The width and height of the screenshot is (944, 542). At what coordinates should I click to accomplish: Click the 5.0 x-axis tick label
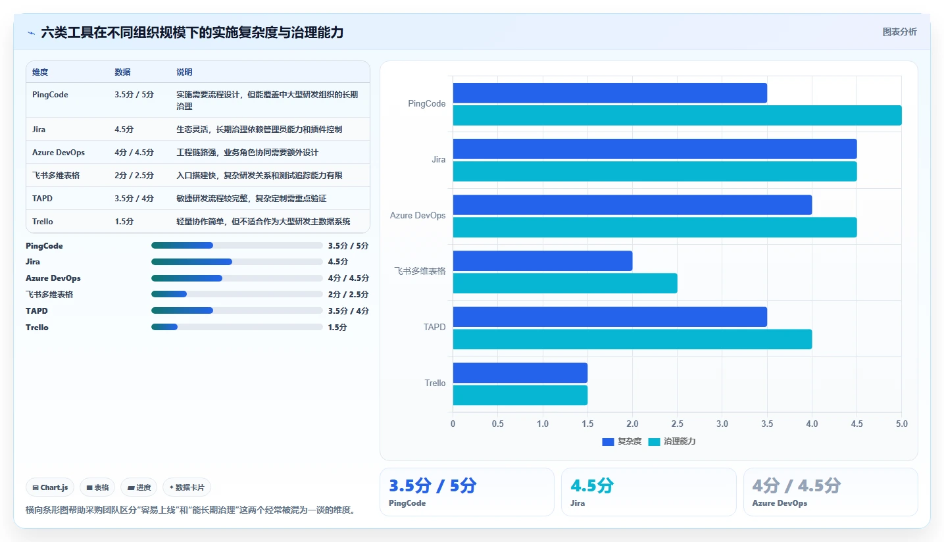901,424
